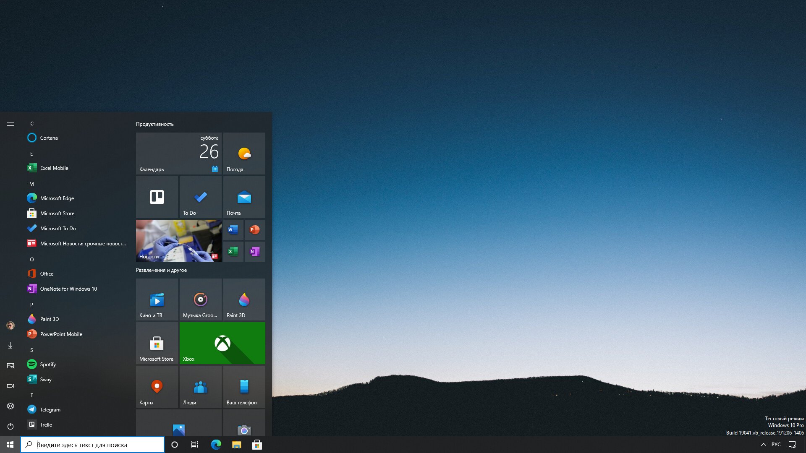Screen dimensions: 806x453
Task: Open the green Xbox tile
Action: click(222, 343)
